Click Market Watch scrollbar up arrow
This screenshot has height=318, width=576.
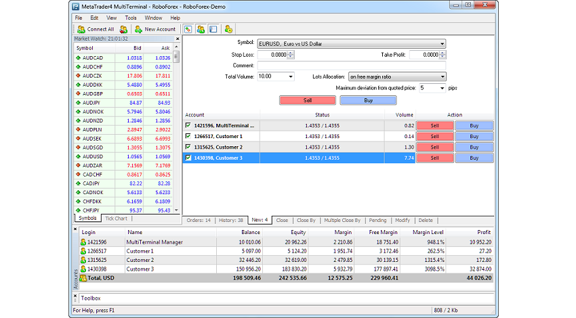coord(176,47)
